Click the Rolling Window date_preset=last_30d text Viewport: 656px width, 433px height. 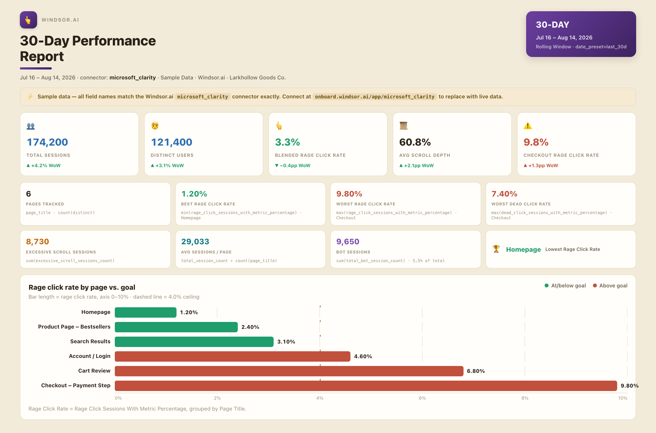click(581, 47)
